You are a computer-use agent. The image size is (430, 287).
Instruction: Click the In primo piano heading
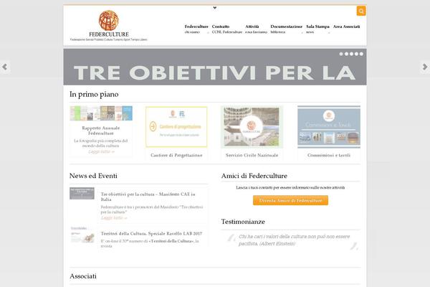pyautogui.click(x=94, y=94)
